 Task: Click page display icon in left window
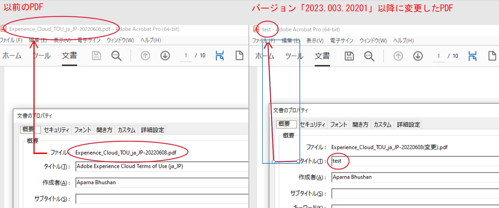[x=239, y=55]
